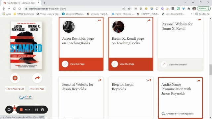This screenshot has width=212, height=119.
Task: Click the share page icon in address bar
Action: pos(124,9)
